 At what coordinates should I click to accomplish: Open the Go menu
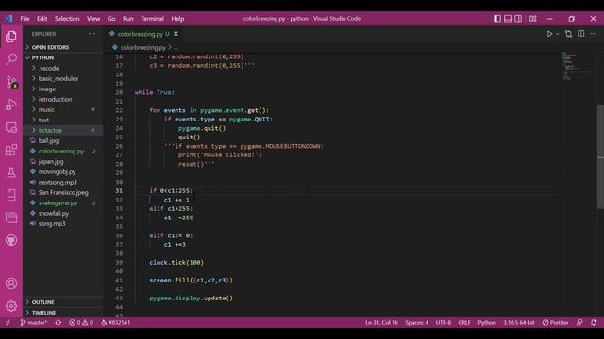pyautogui.click(x=111, y=19)
